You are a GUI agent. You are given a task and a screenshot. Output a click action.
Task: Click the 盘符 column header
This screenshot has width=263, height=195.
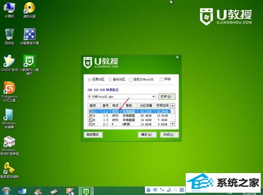click(94, 105)
